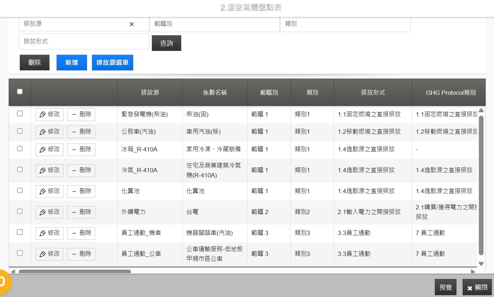Open the 類別 filter dropdown
Screen dimensions: 494x297
pos(345,24)
